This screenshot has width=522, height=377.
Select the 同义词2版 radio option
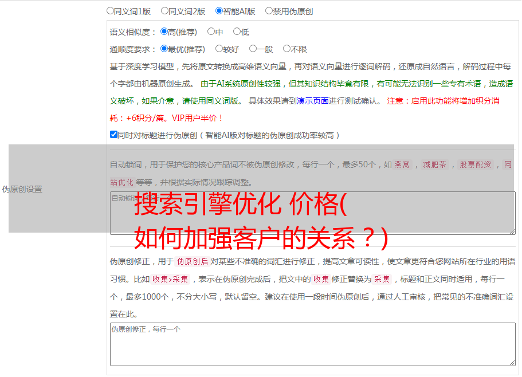point(164,11)
